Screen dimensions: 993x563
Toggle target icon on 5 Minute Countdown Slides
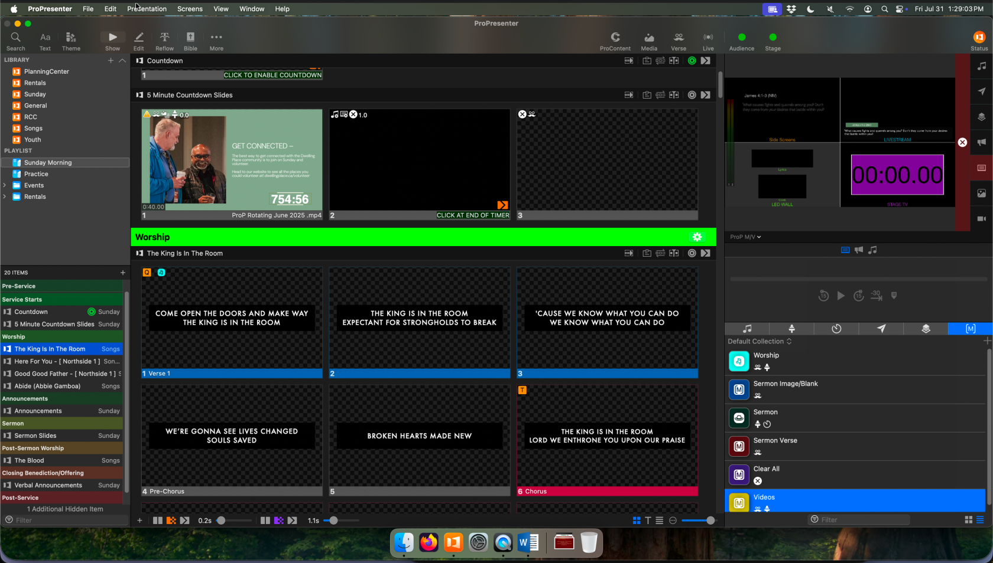(692, 95)
